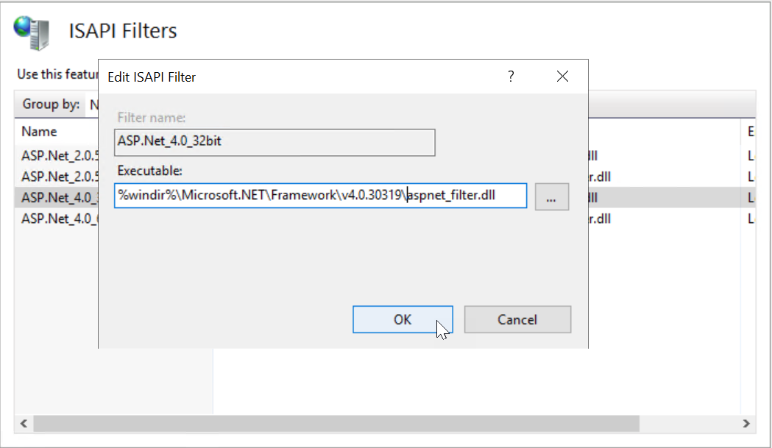
Task: Open help via the question mark button
Action: [511, 77]
